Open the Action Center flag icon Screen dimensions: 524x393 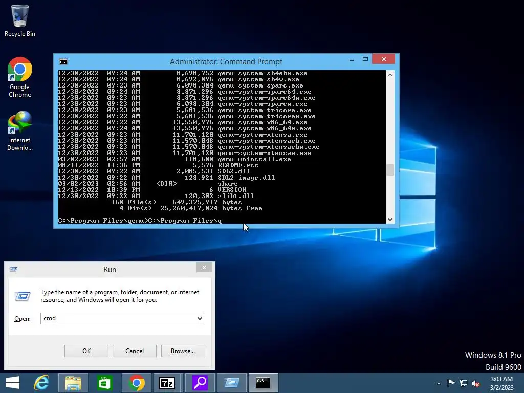451,383
